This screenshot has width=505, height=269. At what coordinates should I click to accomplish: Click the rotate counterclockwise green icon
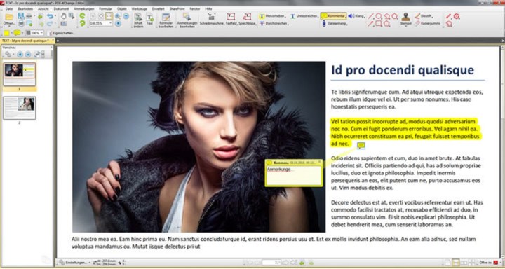83,24
